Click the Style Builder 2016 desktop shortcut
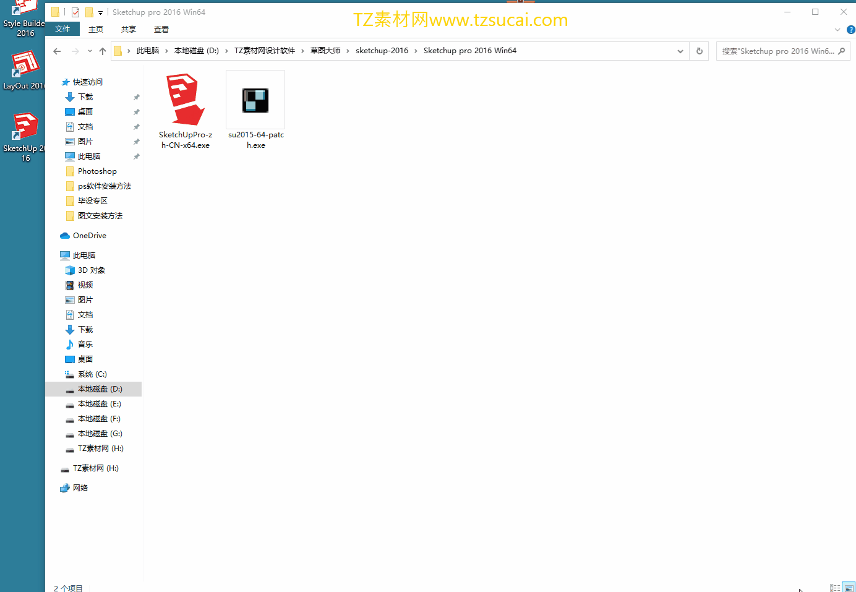Image resolution: width=856 pixels, height=592 pixels. coord(24,19)
